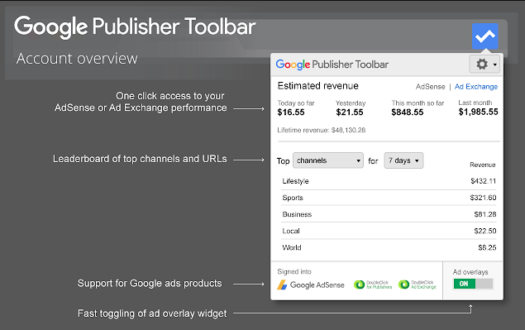Select the Business channel row
The width and height of the screenshot is (525, 330).
coord(389,214)
